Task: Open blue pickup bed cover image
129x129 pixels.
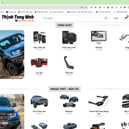Action: click(70, 126)
